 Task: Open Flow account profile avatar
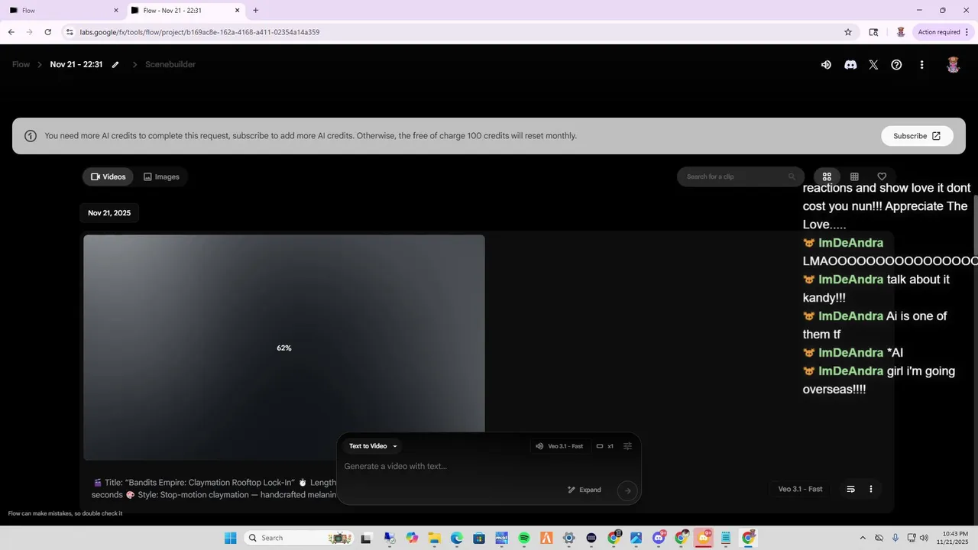pyautogui.click(x=953, y=65)
